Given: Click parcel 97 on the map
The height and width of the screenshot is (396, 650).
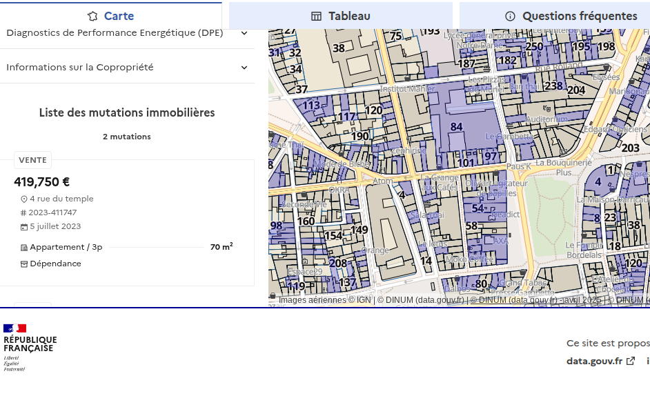Looking at the screenshot, I should click(x=491, y=157).
